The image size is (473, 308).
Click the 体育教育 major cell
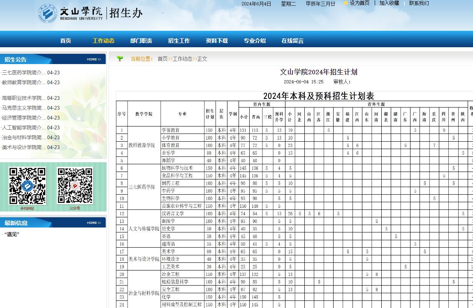point(183,145)
